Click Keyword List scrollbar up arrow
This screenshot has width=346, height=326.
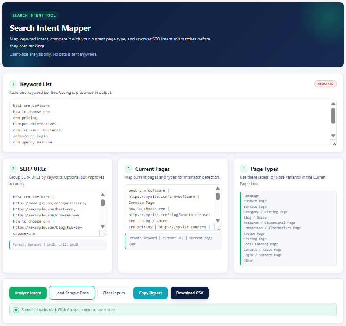click(x=333, y=103)
